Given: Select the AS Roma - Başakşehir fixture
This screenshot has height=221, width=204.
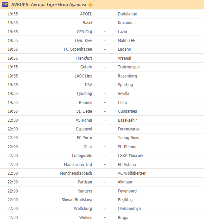Looking at the screenshot, I should coord(102,120).
